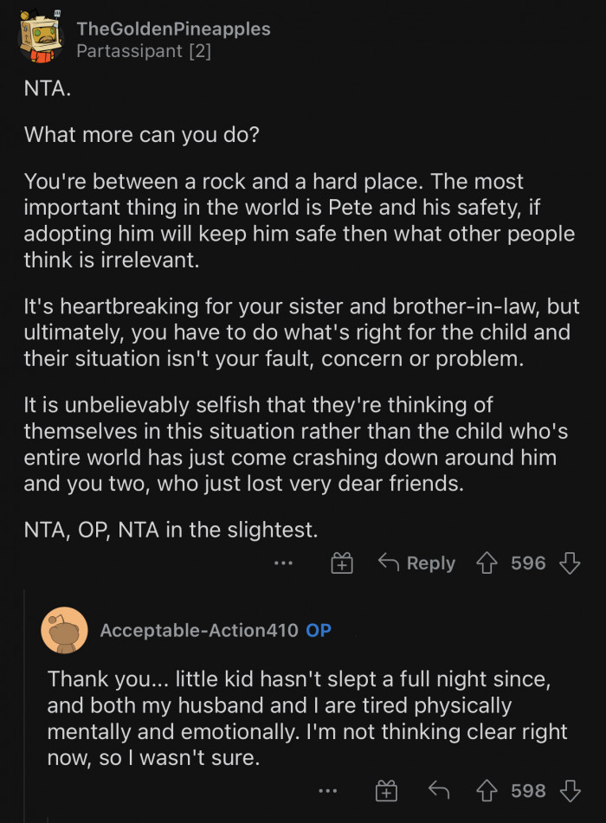
Task: Expand more options via the three-dot menu
Action: 284,563
